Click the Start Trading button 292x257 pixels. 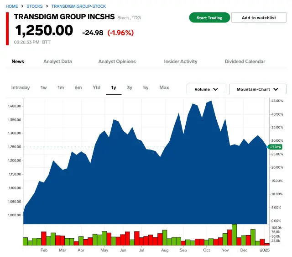[209, 18]
